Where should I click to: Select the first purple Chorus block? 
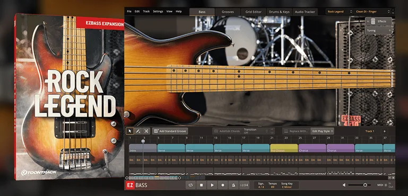312,148
